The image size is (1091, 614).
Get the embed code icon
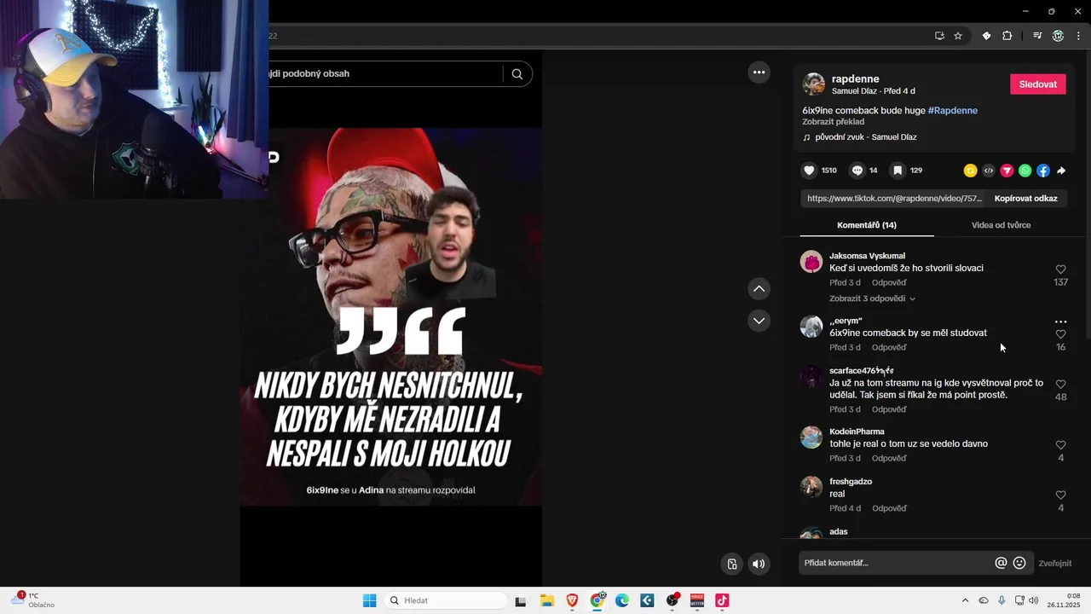[989, 171]
